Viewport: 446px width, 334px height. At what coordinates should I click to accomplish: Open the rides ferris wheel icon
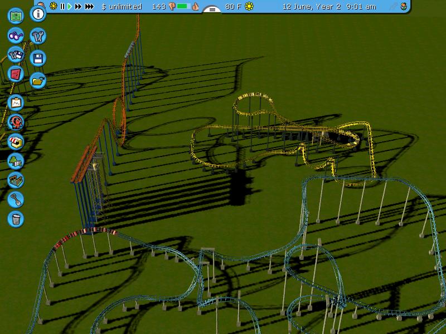coord(16,122)
